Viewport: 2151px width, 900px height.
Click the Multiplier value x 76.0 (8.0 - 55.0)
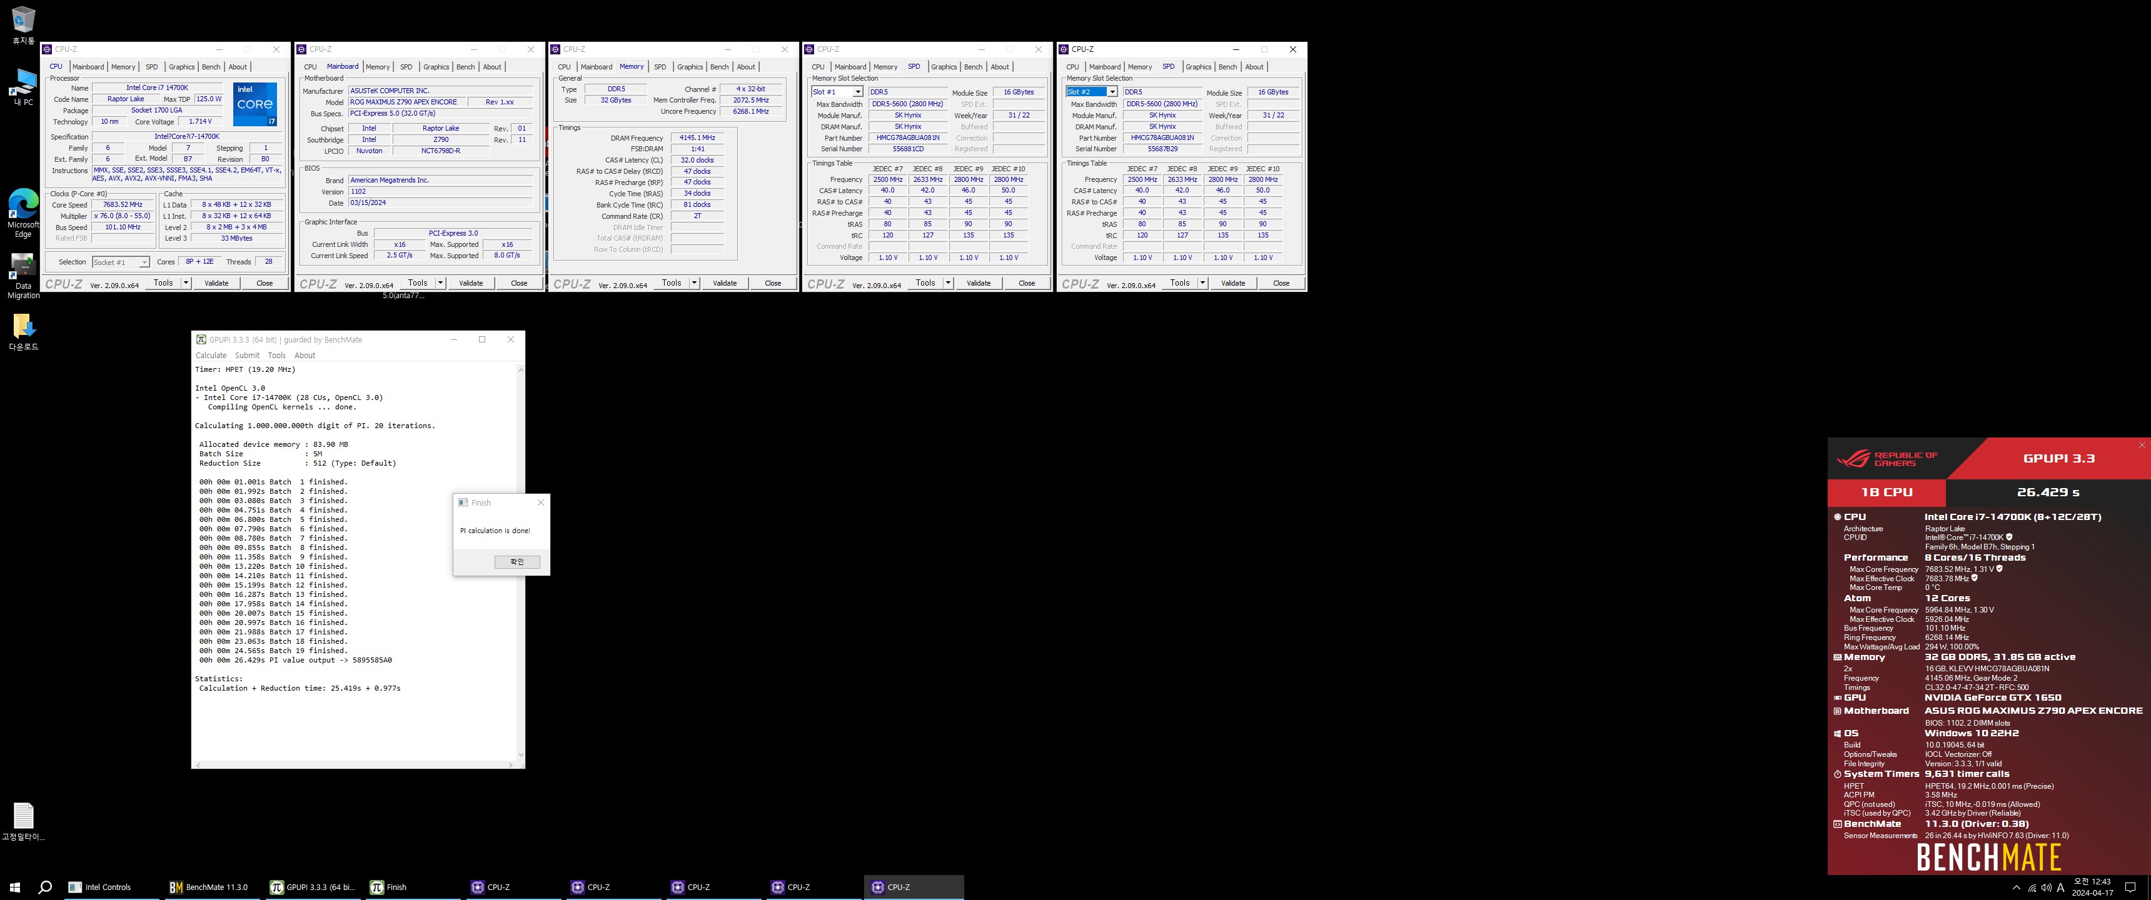coord(123,216)
